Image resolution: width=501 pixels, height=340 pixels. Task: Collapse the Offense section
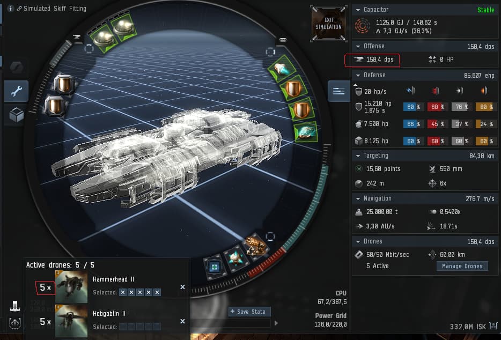point(358,46)
